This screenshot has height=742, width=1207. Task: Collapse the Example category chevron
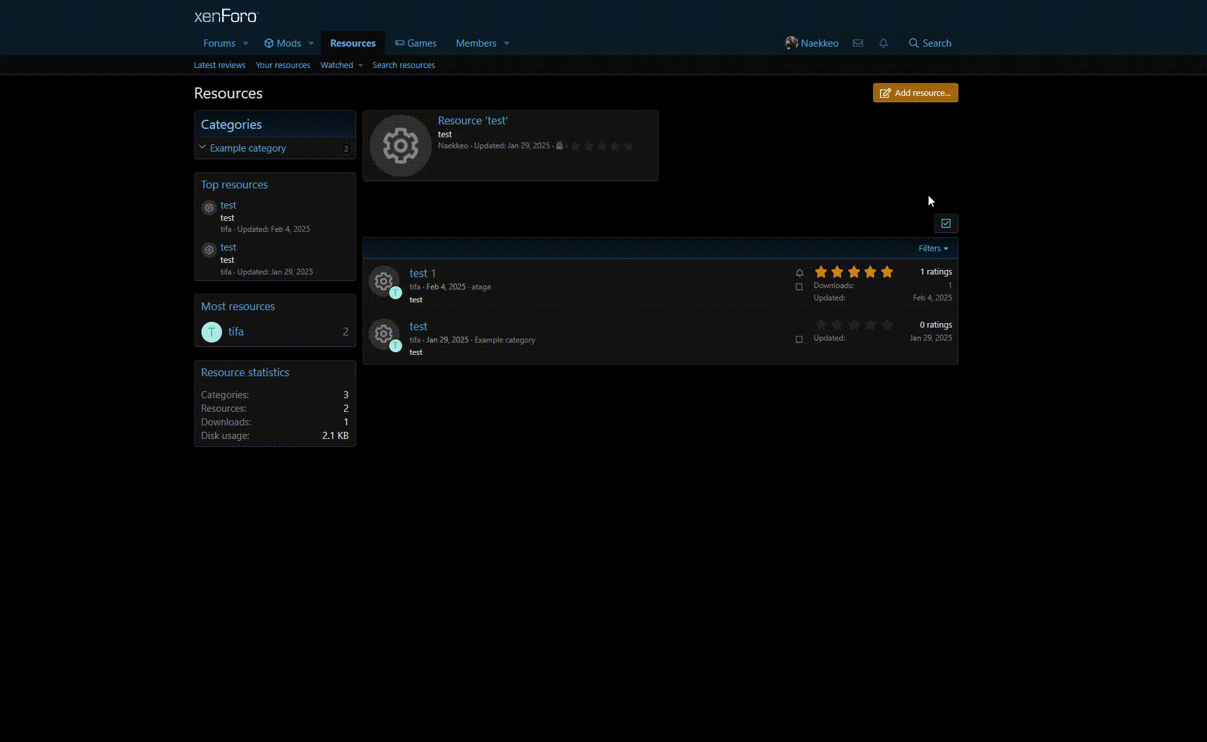point(203,147)
